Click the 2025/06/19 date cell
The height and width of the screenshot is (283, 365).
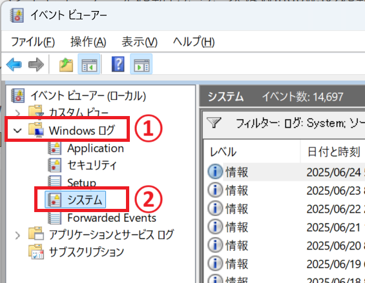[333, 264]
